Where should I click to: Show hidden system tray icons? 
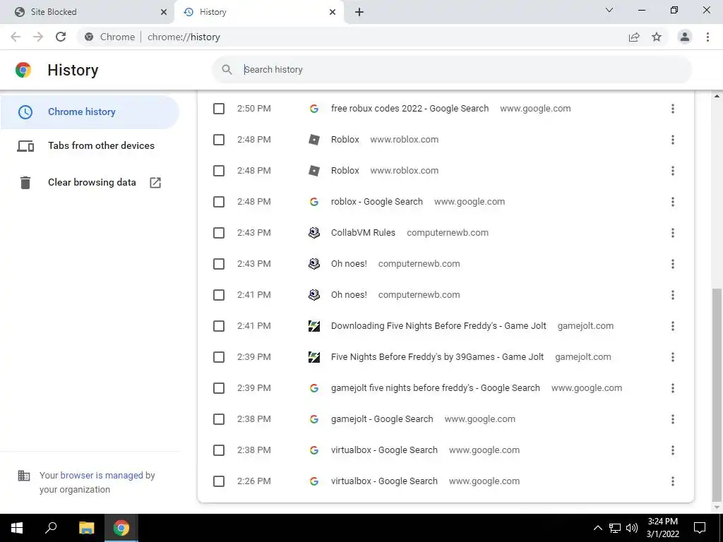pos(597,528)
